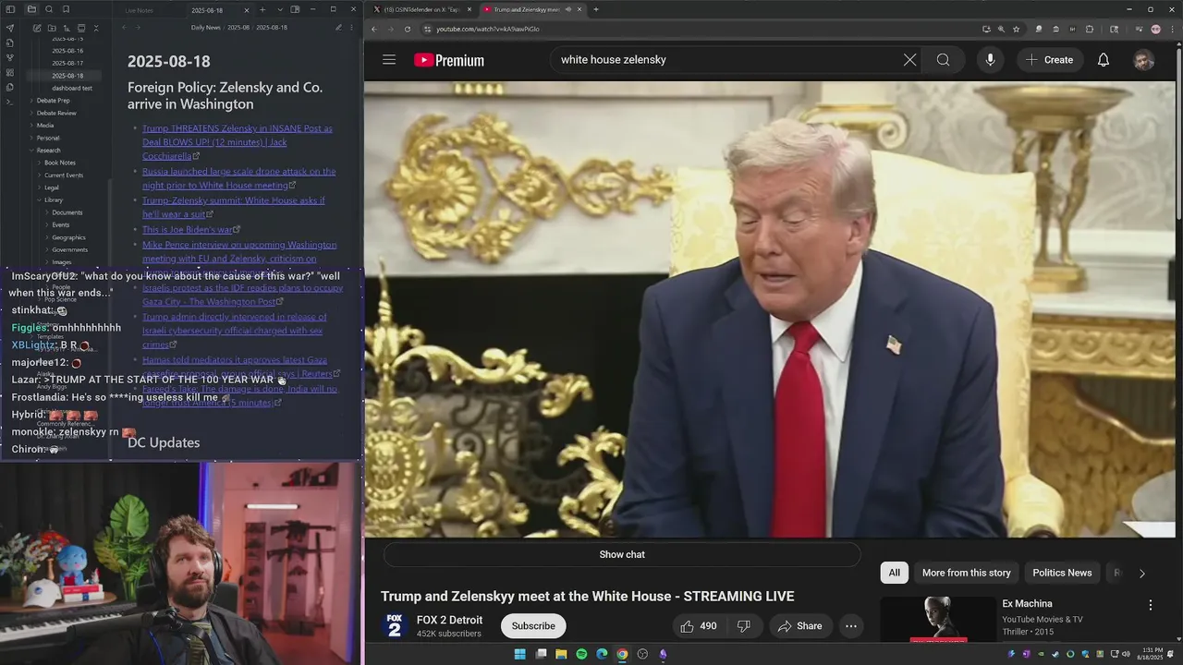The width and height of the screenshot is (1183, 665).
Task: Run the YouTube search with magnifier button
Action: click(943, 60)
